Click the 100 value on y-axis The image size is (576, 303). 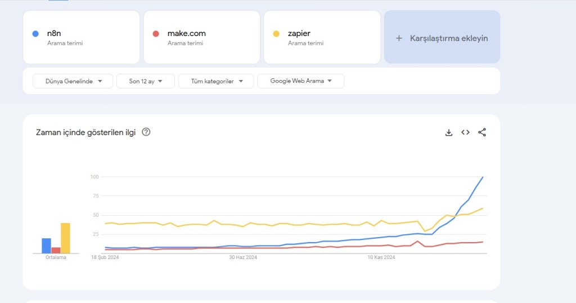[x=94, y=177]
